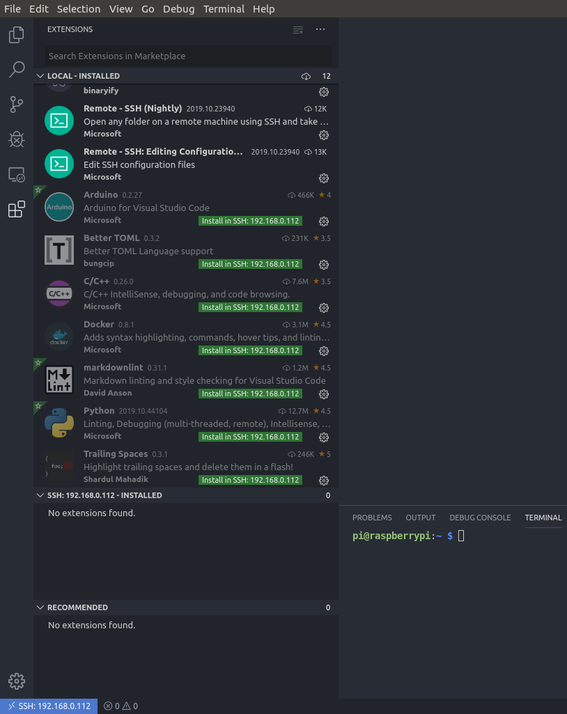
Task: Open the Search view in activity bar
Action: (x=17, y=69)
